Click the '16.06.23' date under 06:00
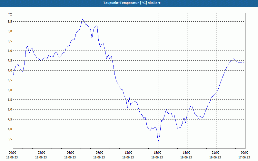The width and height of the screenshot is (258, 161). [x=70, y=157]
